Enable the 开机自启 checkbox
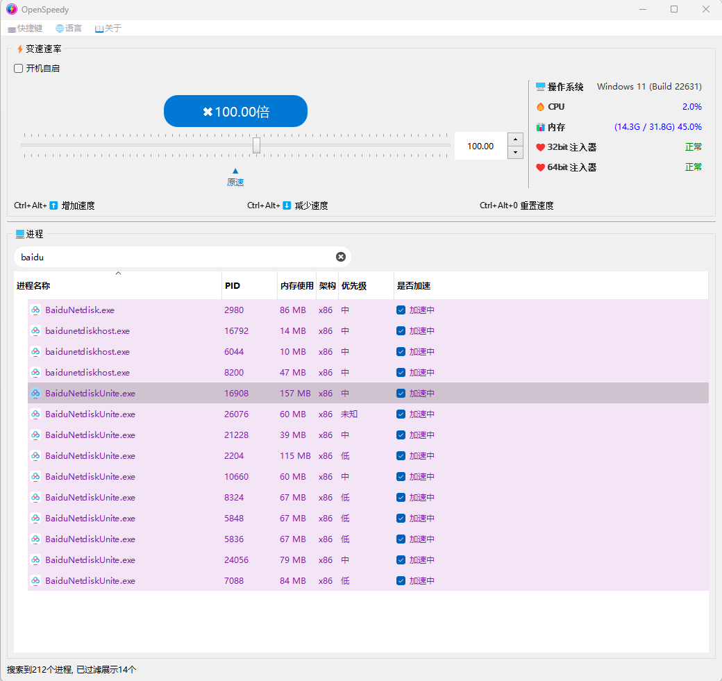 tap(18, 67)
